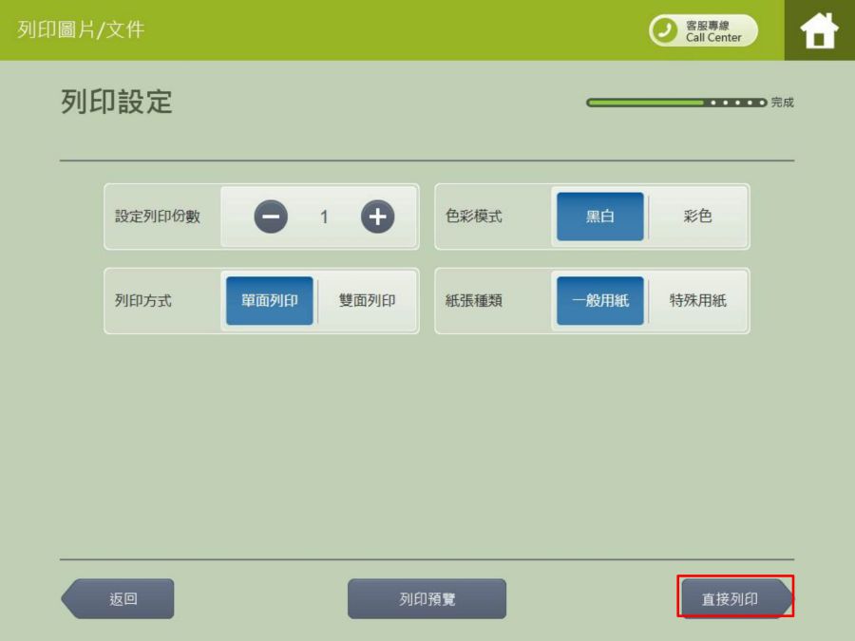Start printing with 直接列印 button

point(733,599)
